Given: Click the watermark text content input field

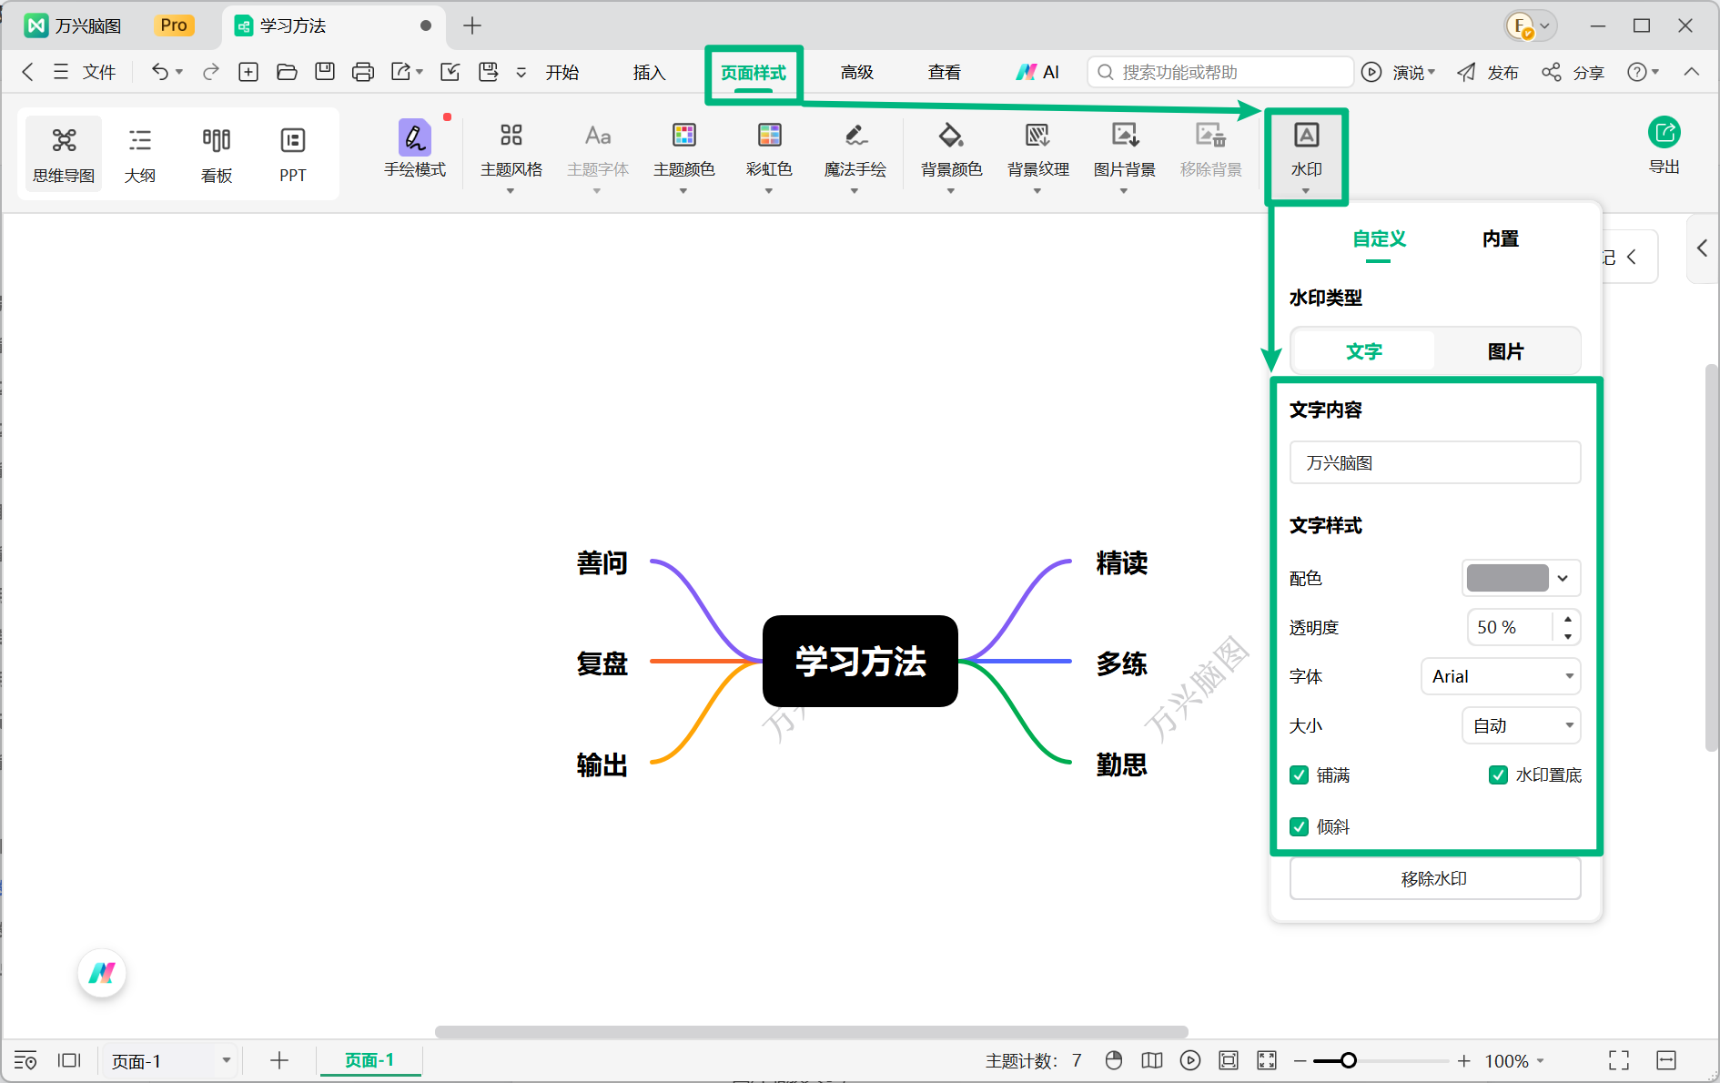Looking at the screenshot, I should (1435, 462).
